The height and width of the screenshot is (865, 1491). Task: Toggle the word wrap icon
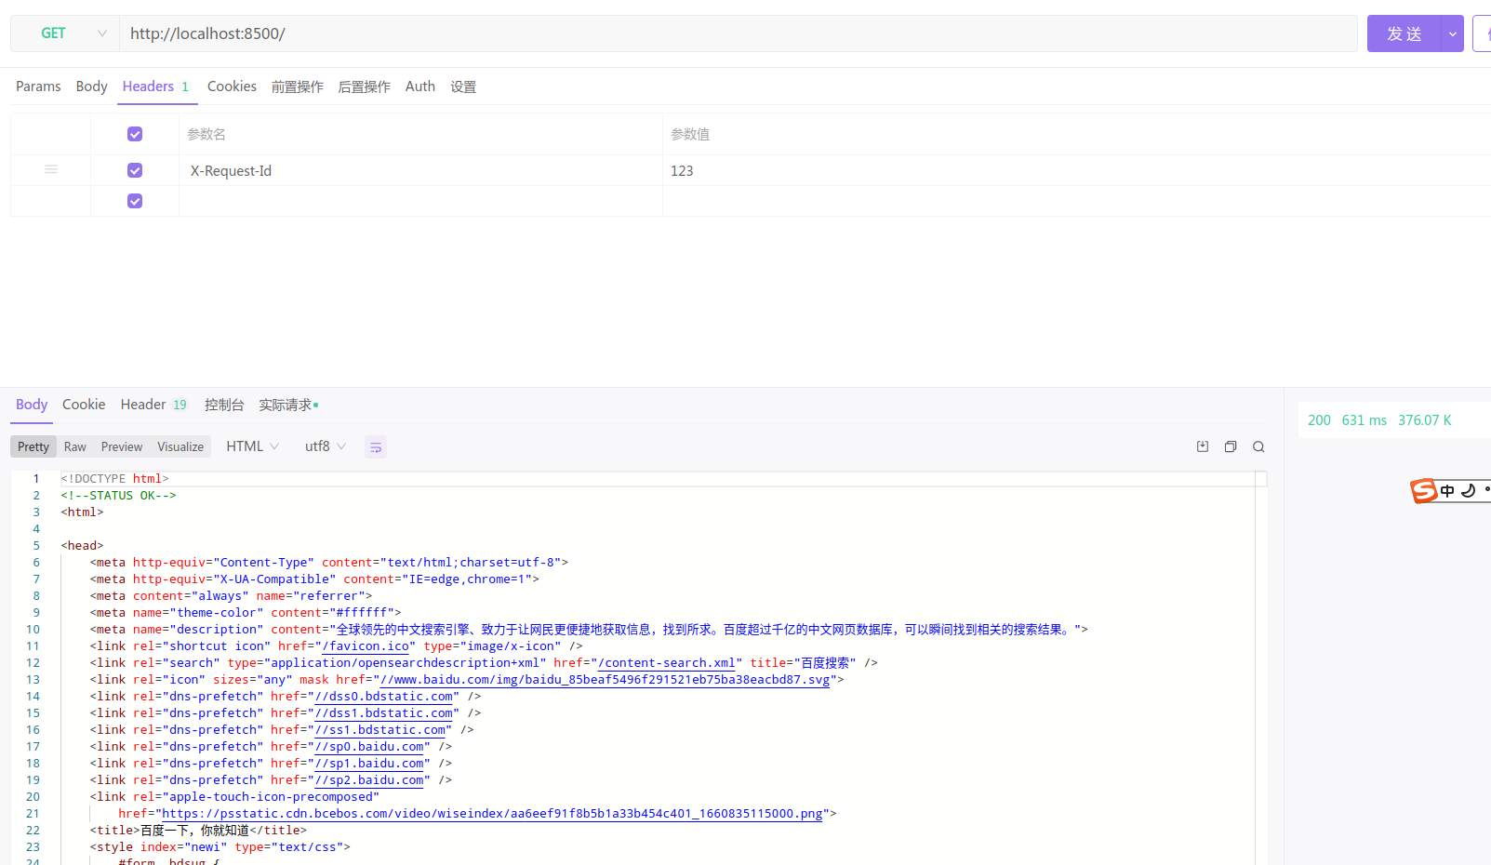[376, 447]
